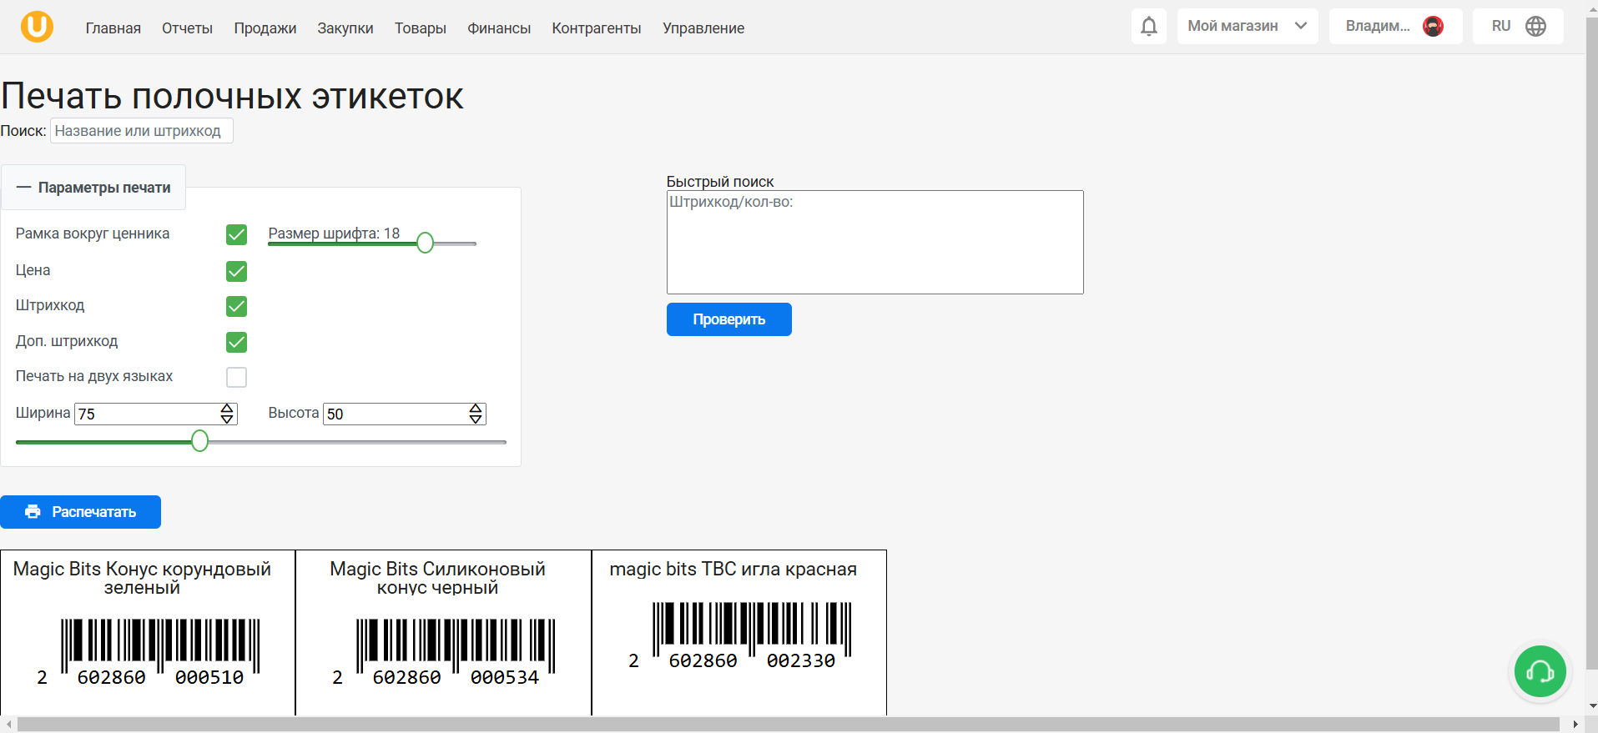Image resolution: width=1598 pixels, height=733 pixels.
Task: Toggle Рамка вокруг ценника checkbox
Action: pos(236,235)
